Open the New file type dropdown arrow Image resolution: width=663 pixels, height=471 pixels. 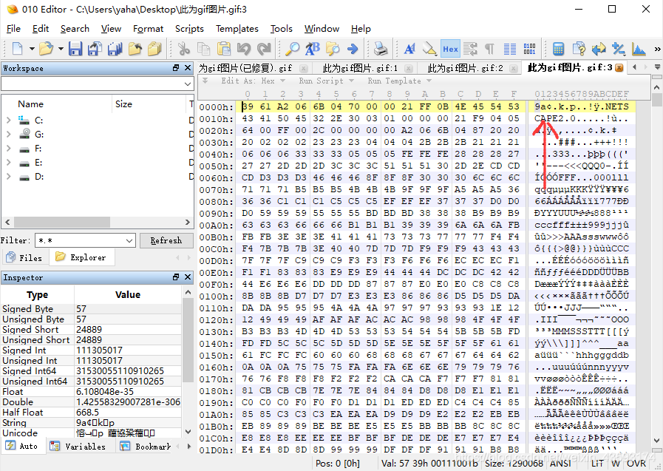click(32, 49)
